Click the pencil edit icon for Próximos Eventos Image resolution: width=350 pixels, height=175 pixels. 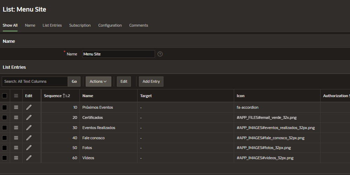[x=29, y=107]
